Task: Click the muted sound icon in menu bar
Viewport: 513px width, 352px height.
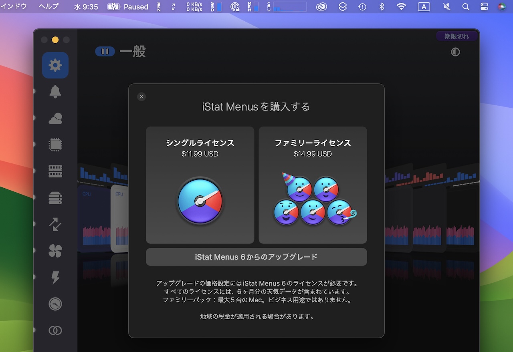Action: point(447,6)
